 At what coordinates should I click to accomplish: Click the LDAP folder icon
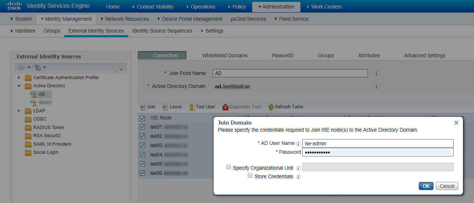[x=28, y=111]
